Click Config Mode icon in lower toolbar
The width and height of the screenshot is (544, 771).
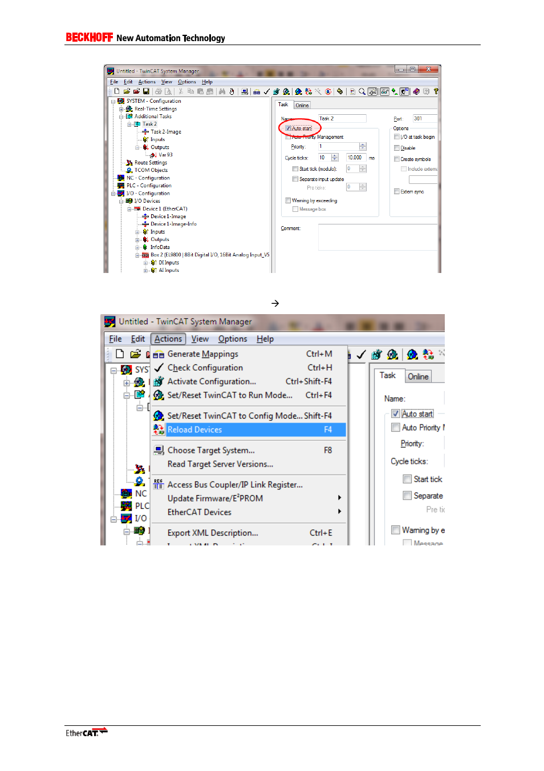click(412, 355)
